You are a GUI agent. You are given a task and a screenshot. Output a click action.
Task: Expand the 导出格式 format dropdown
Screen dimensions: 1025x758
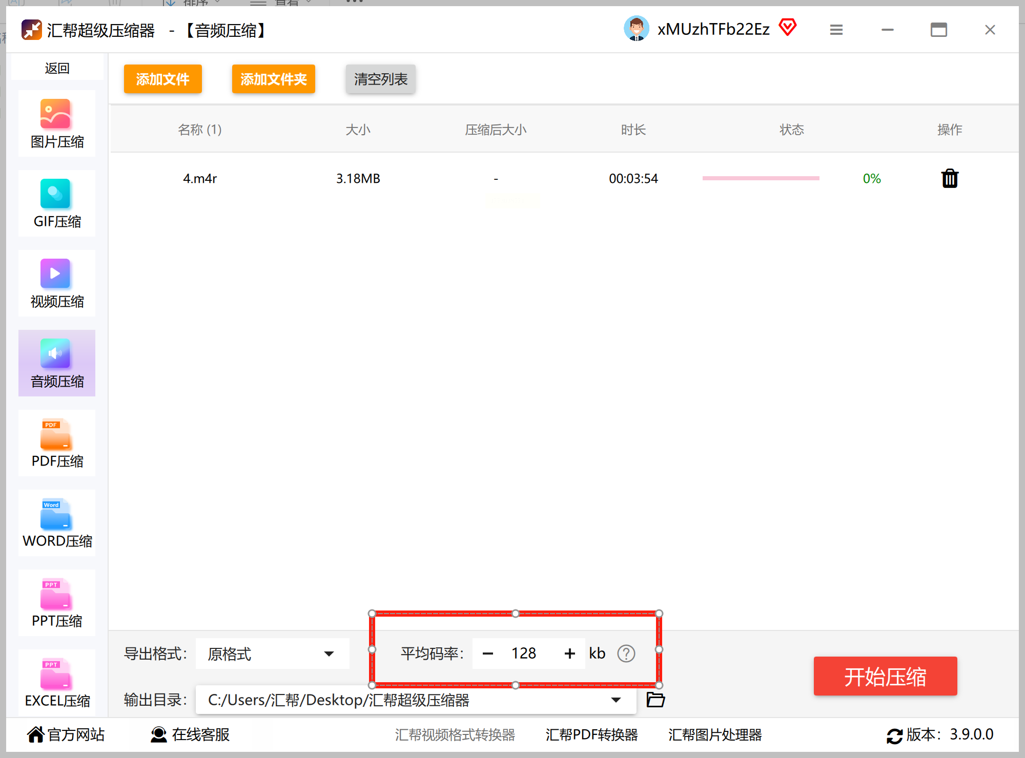click(x=329, y=654)
